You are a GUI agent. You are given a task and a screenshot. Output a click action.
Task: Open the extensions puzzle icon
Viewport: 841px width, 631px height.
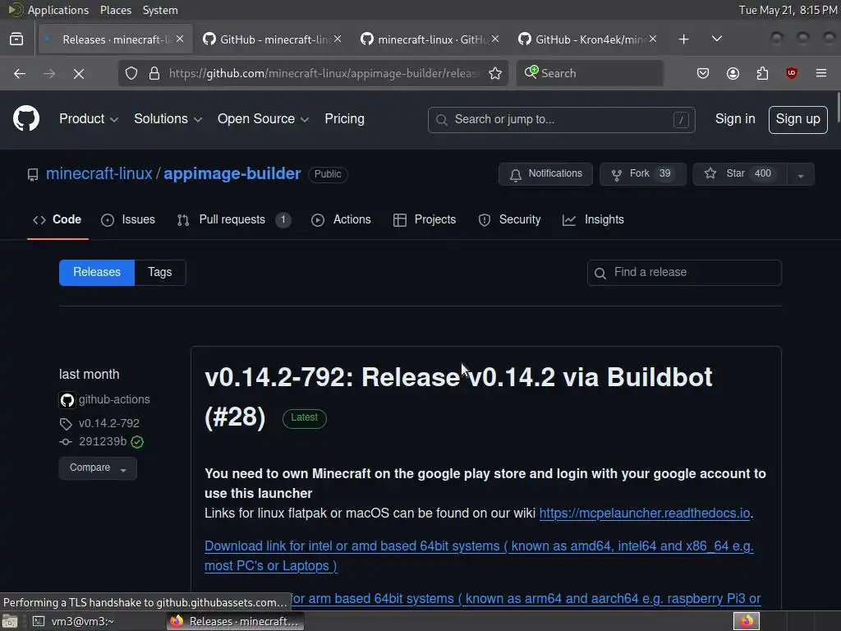(x=762, y=73)
